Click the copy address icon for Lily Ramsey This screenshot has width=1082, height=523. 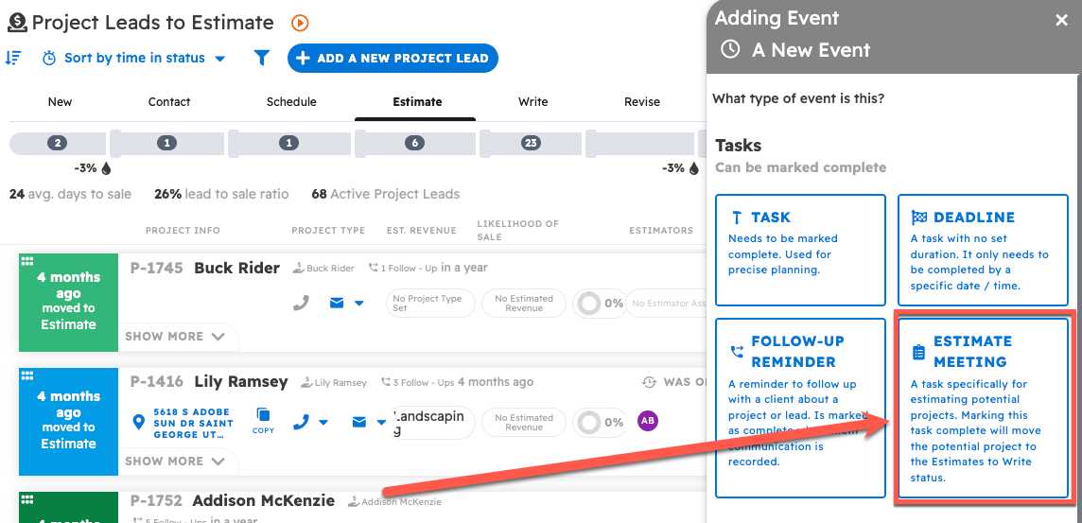(x=263, y=420)
